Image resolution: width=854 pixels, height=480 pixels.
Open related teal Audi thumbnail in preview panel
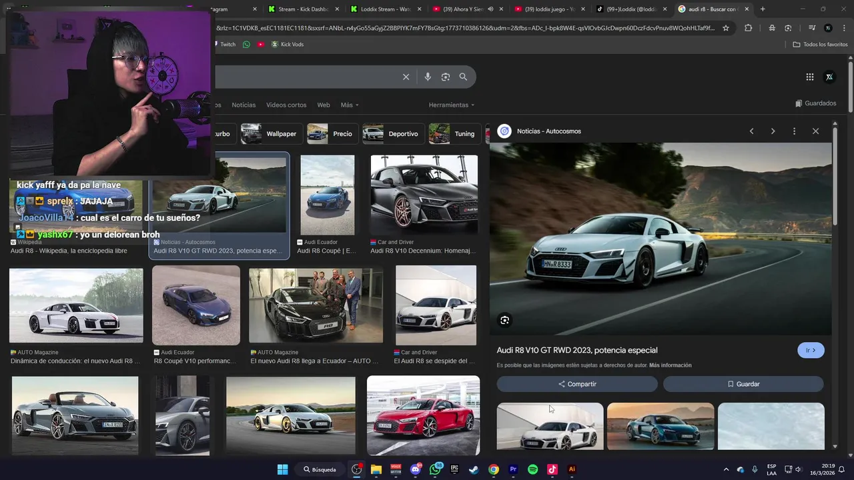point(661,426)
